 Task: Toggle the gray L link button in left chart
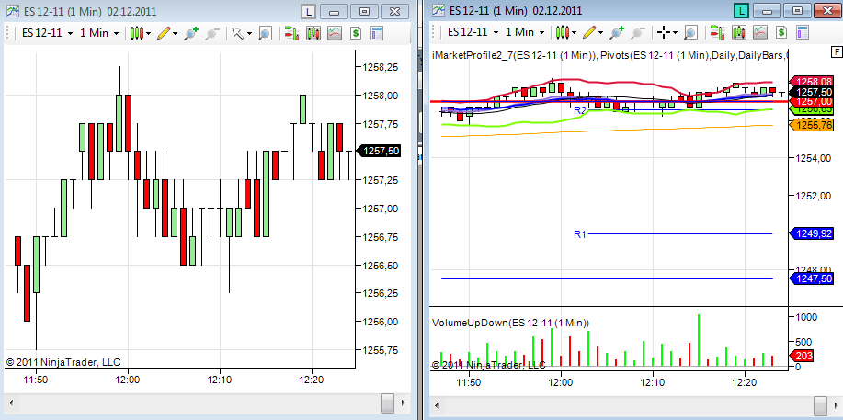coord(308,11)
